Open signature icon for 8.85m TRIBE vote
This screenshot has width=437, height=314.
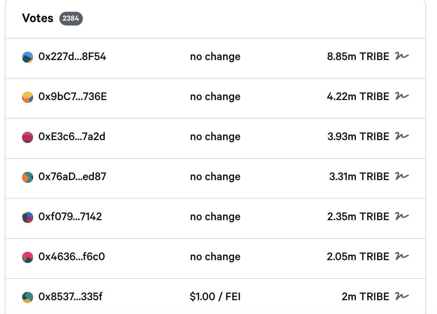coord(402,56)
